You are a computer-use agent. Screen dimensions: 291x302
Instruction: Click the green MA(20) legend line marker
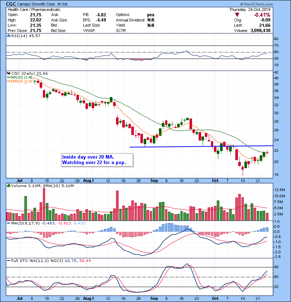pos(8,77)
